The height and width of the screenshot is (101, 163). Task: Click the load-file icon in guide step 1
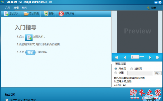click(x=29, y=38)
